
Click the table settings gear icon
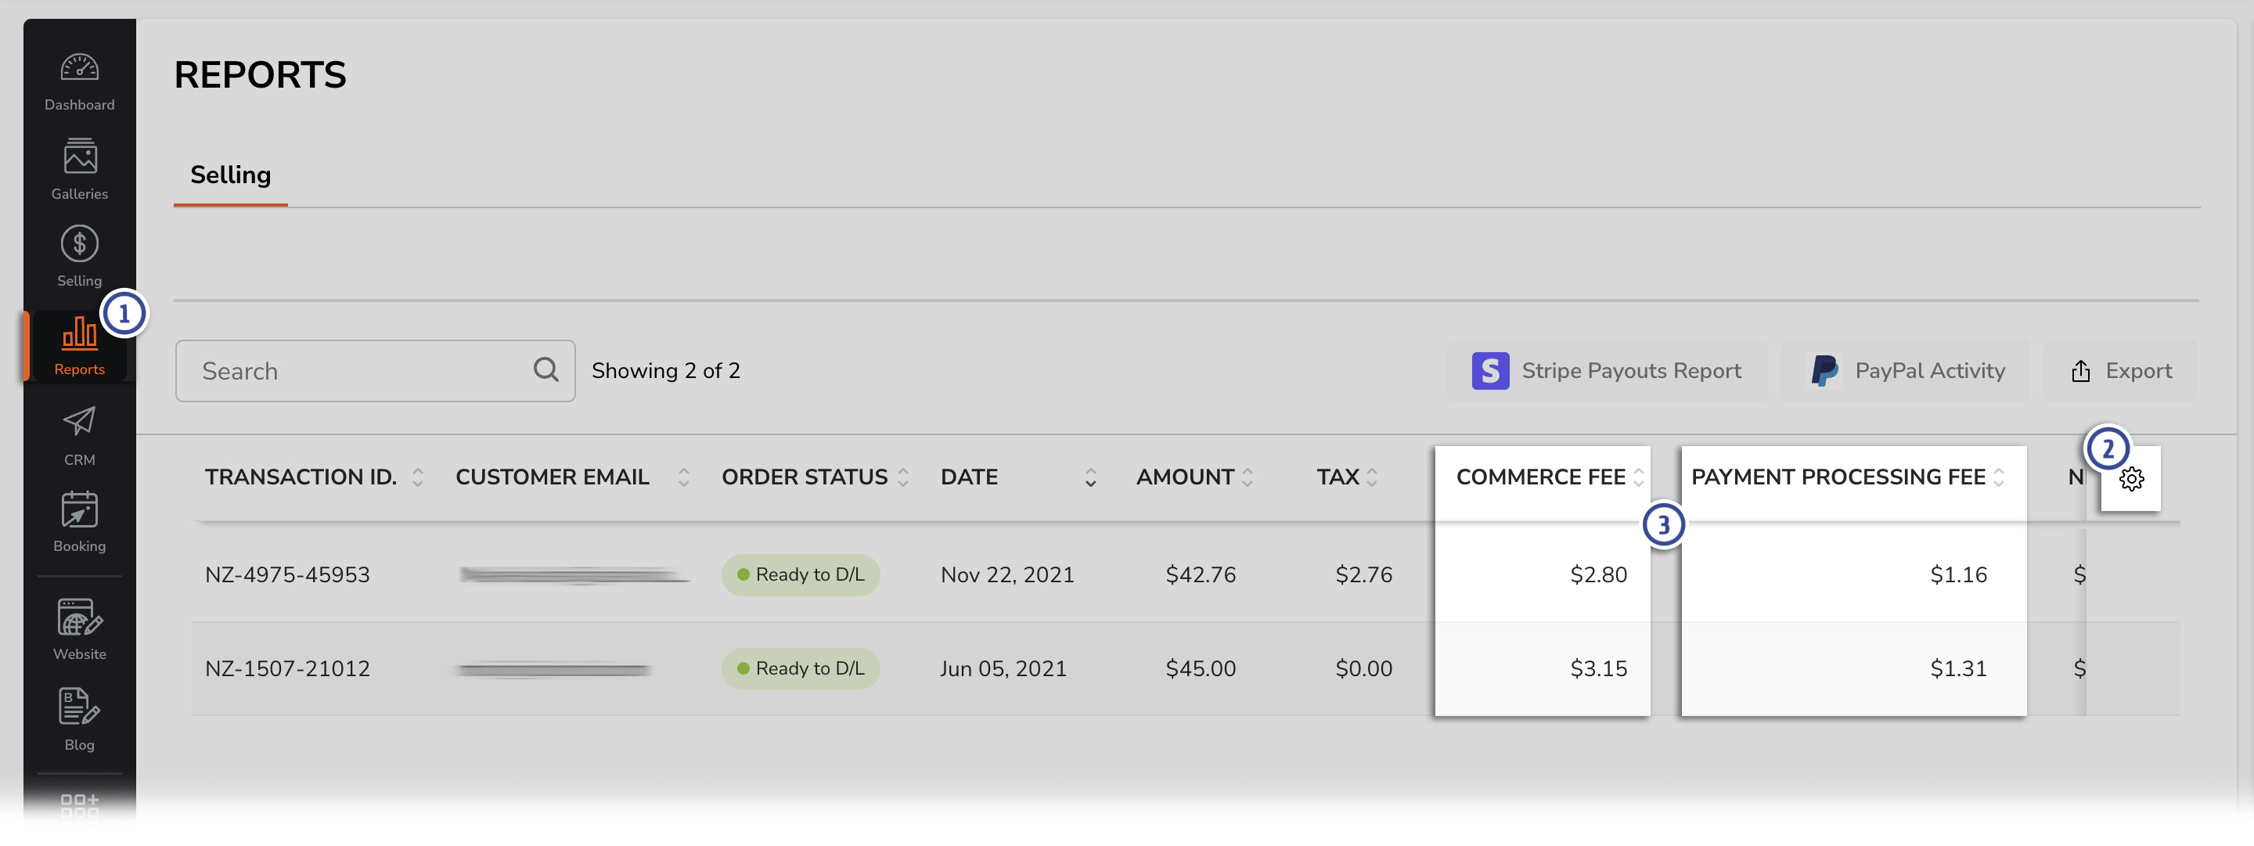[x=2130, y=478]
